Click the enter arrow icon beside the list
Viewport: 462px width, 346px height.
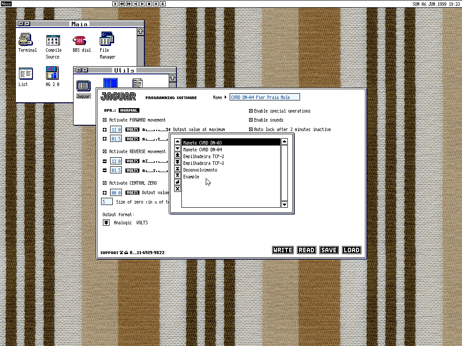pyautogui.click(x=177, y=182)
